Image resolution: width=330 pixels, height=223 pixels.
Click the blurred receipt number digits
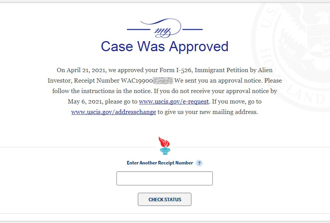163,81
